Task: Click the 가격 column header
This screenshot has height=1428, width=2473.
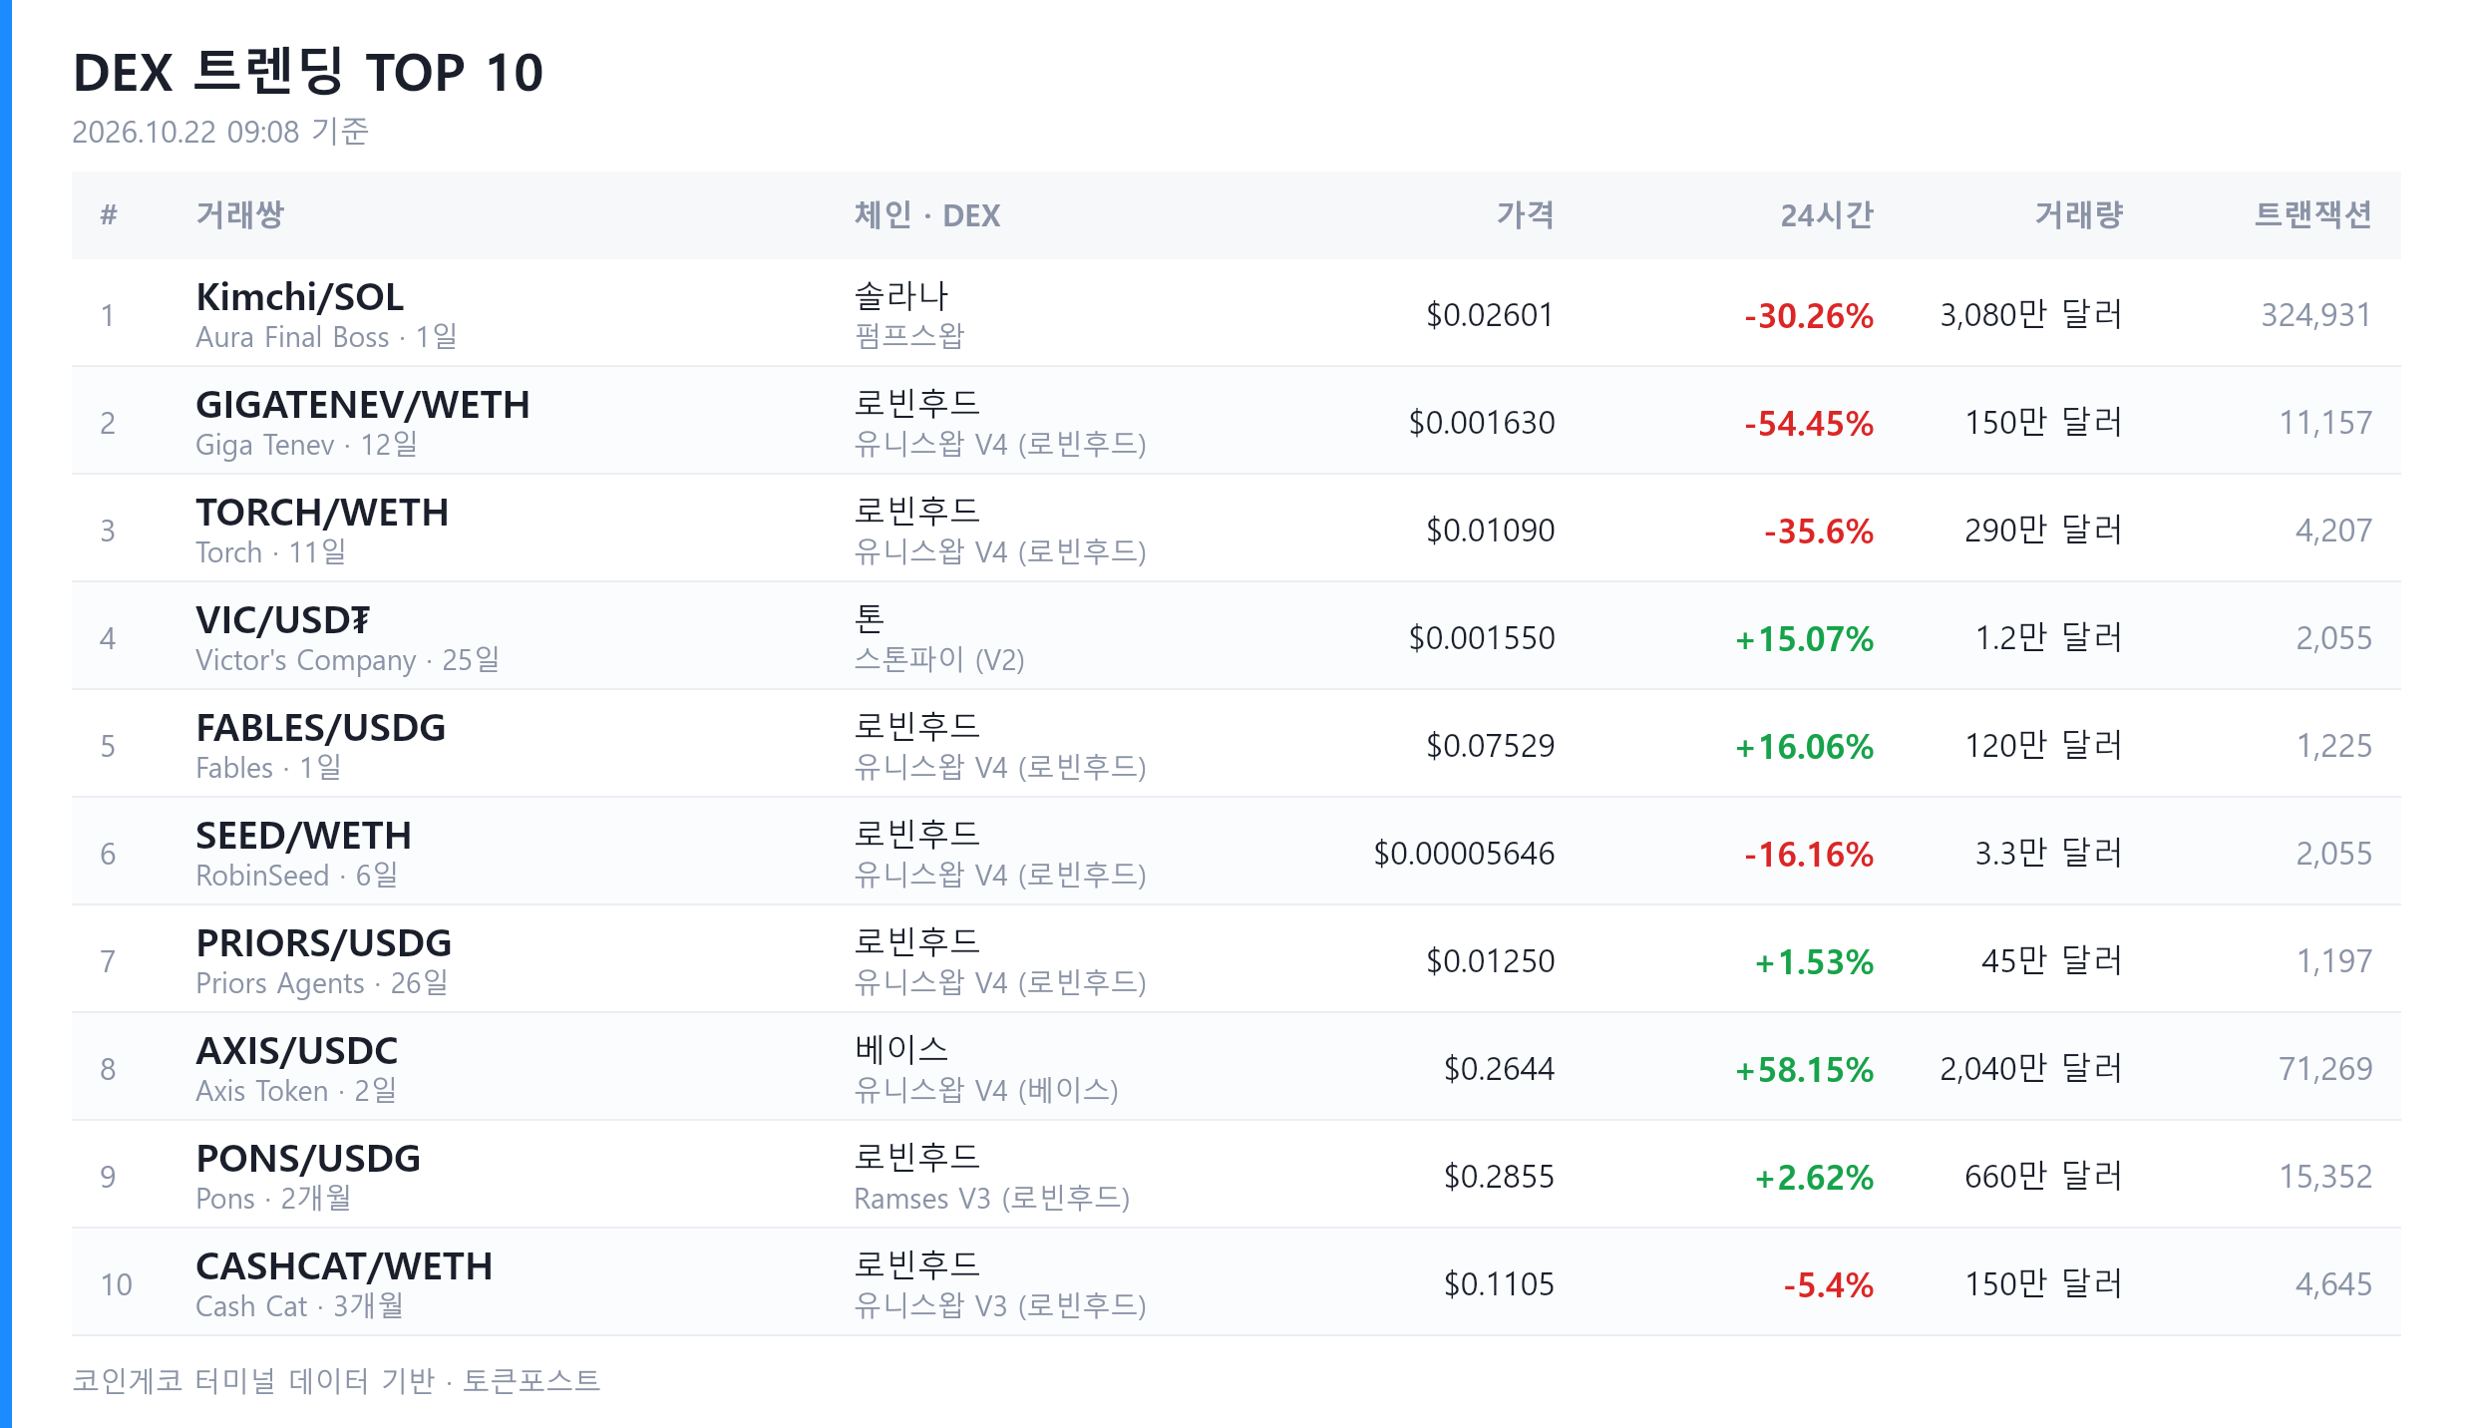Action: click(x=1525, y=214)
